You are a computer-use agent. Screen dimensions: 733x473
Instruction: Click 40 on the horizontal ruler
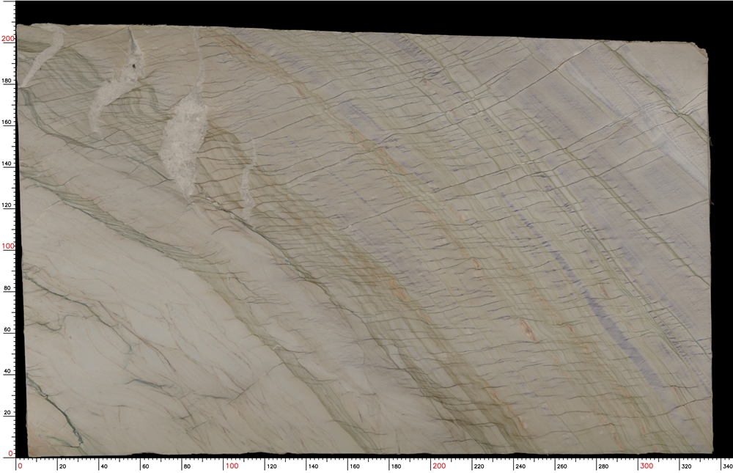click(x=104, y=466)
